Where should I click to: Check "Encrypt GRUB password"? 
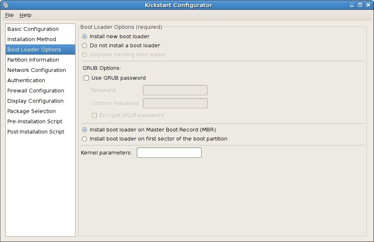pos(94,115)
